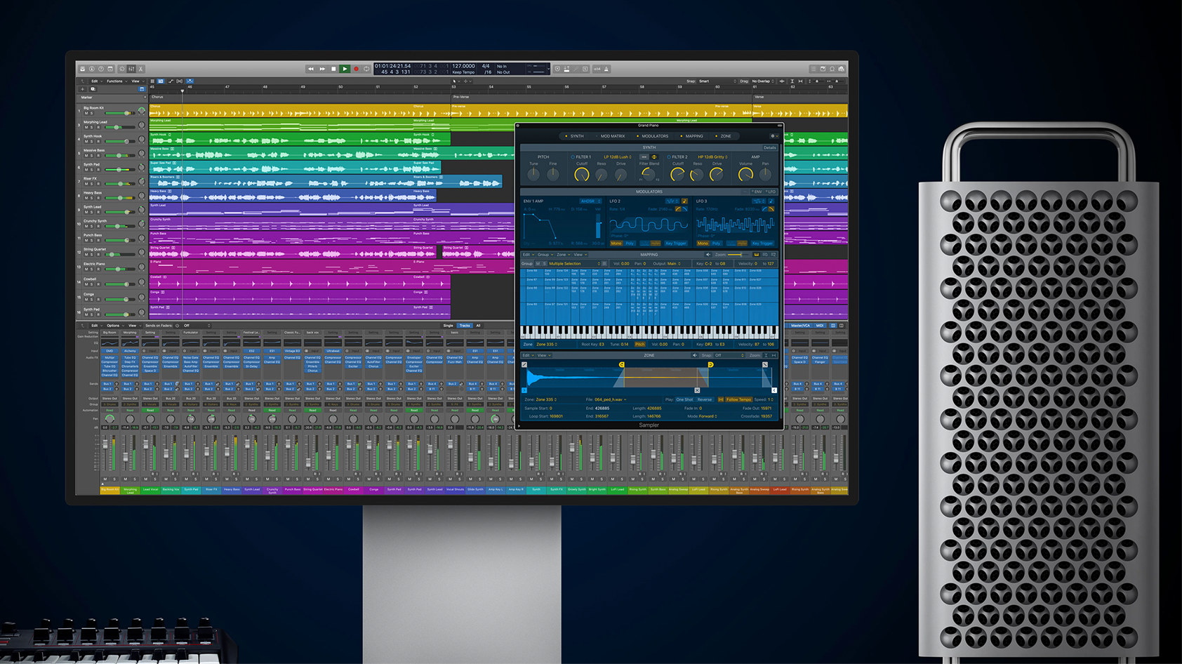Open the View dropdown in the Mapping section
Image resolution: width=1182 pixels, height=664 pixels.
point(579,255)
